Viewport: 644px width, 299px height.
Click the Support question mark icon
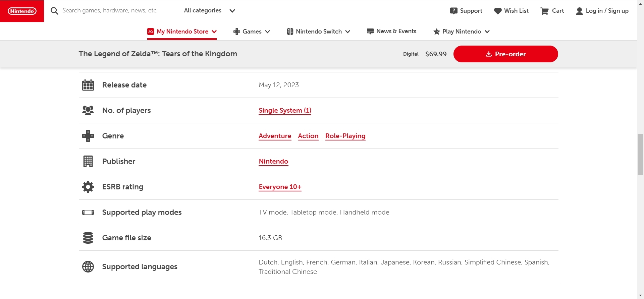[x=453, y=11]
